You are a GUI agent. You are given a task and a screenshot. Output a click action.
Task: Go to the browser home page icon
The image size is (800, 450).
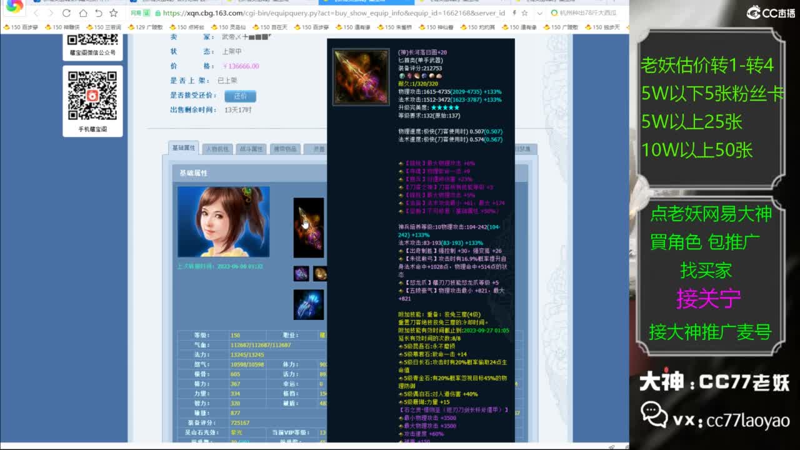(82, 13)
